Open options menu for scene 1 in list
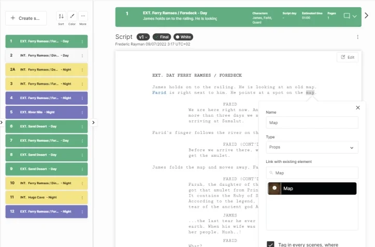Image resolution: width=375 pixels, height=247 pixels. [x=82, y=42]
